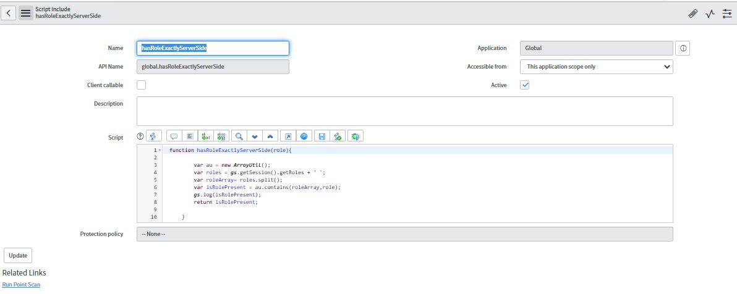
Task: Click the paperclip manage attachments icon
Action: (692, 14)
